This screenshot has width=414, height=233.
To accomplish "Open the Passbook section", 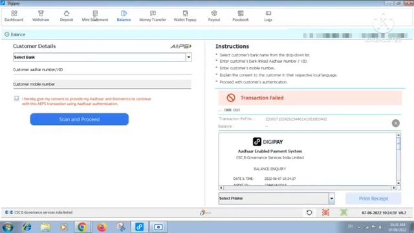I will 241,16.
